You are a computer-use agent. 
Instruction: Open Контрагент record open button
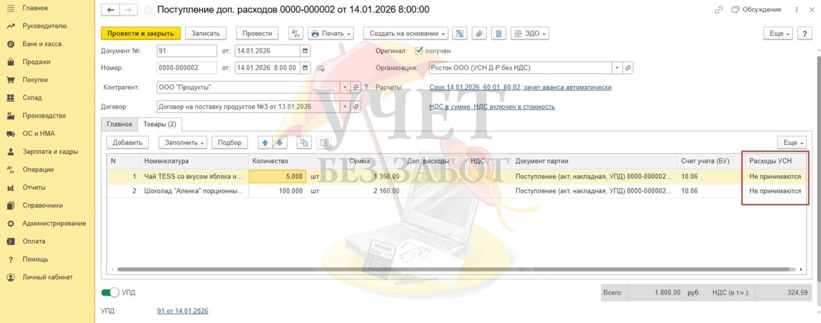coord(356,87)
